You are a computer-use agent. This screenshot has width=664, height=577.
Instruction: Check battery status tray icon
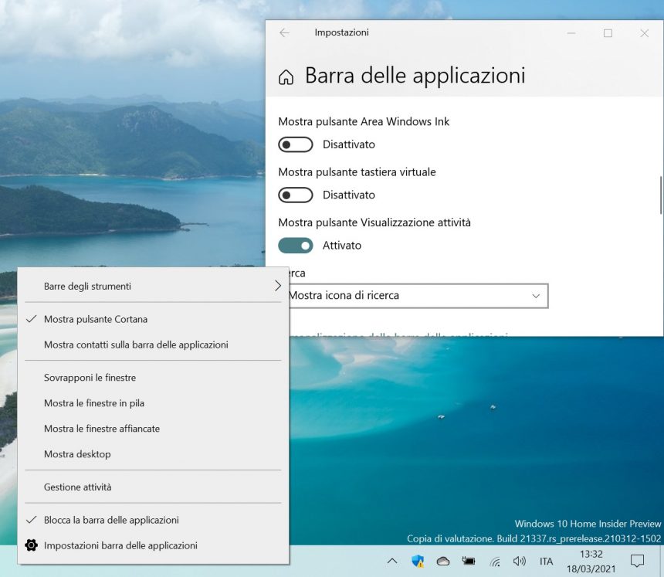pos(469,561)
